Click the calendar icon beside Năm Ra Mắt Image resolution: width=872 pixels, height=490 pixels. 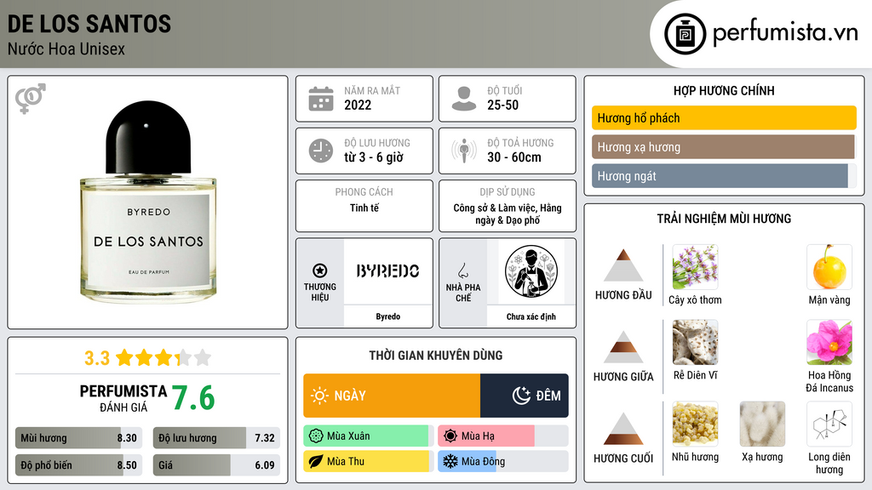click(321, 99)
